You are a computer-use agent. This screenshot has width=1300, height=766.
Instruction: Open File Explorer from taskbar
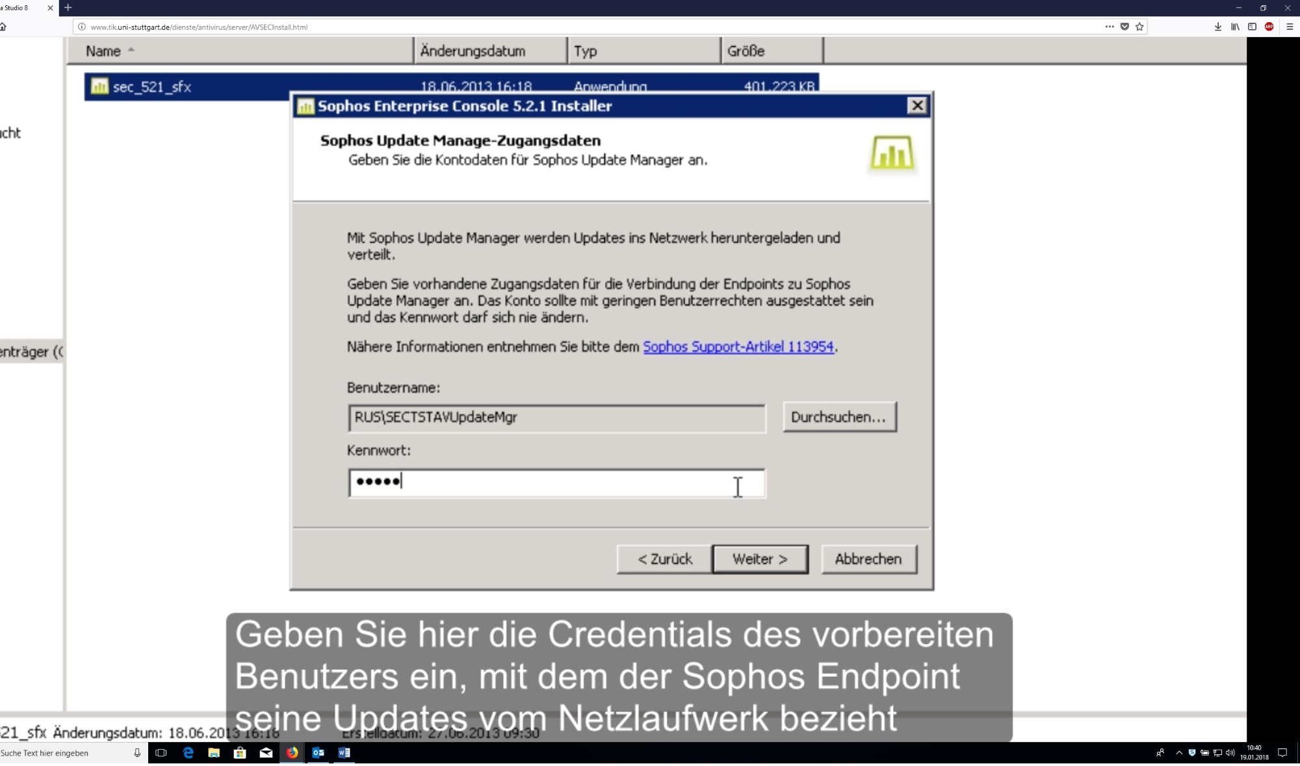pyautogui.click(x=214, y=753)
